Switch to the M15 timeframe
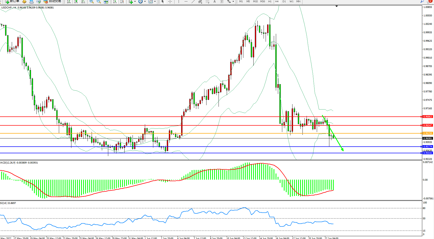Viewport: 434px width, 239px height. tap(255, 2)
